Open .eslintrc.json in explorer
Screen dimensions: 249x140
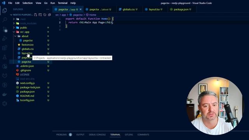click(x=27, y=66)
